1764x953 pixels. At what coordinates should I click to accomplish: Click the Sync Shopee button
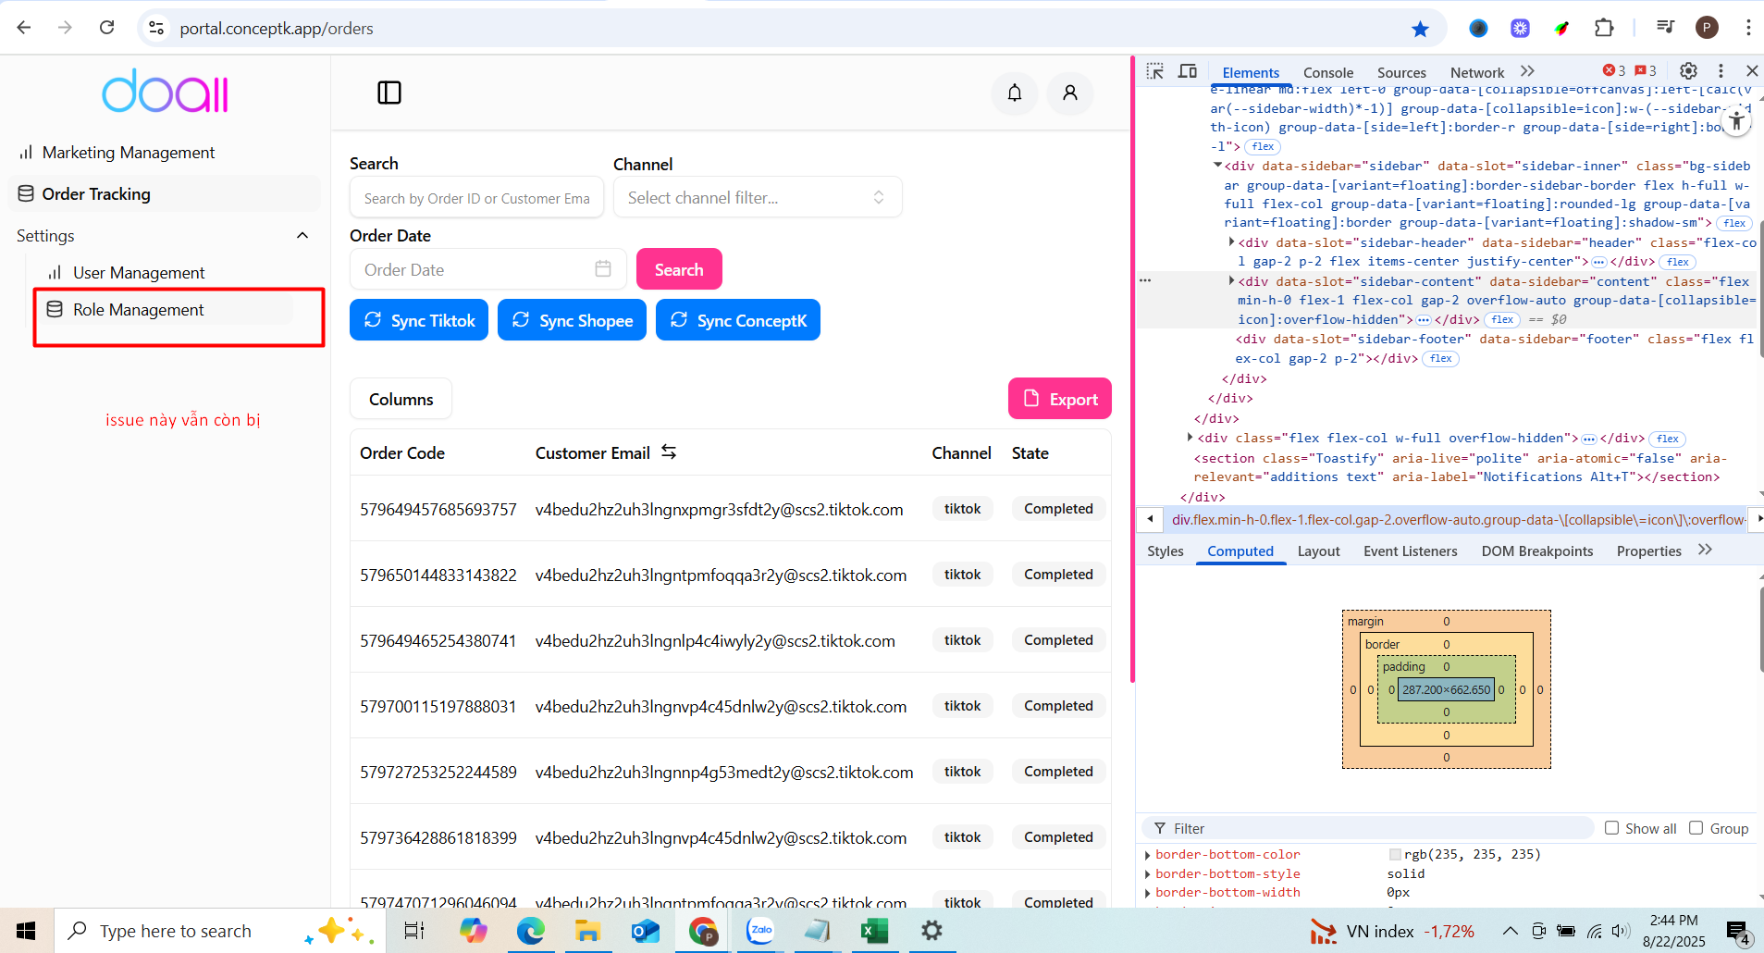click(x=572, y=320)
